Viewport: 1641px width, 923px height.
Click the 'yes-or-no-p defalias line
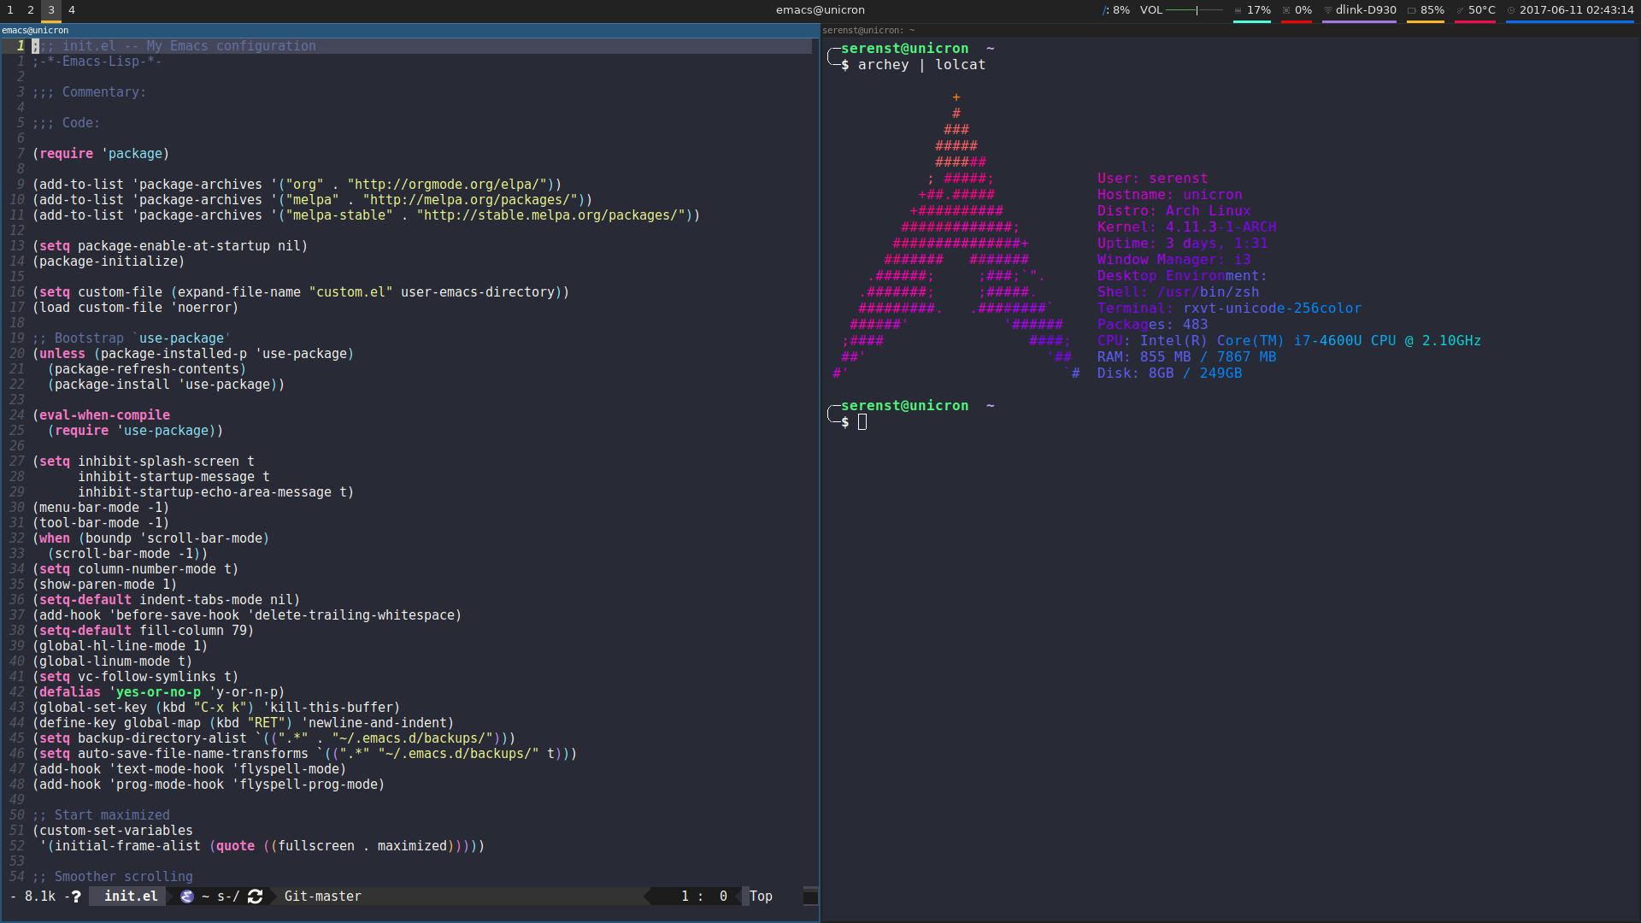tap(158, 692)
